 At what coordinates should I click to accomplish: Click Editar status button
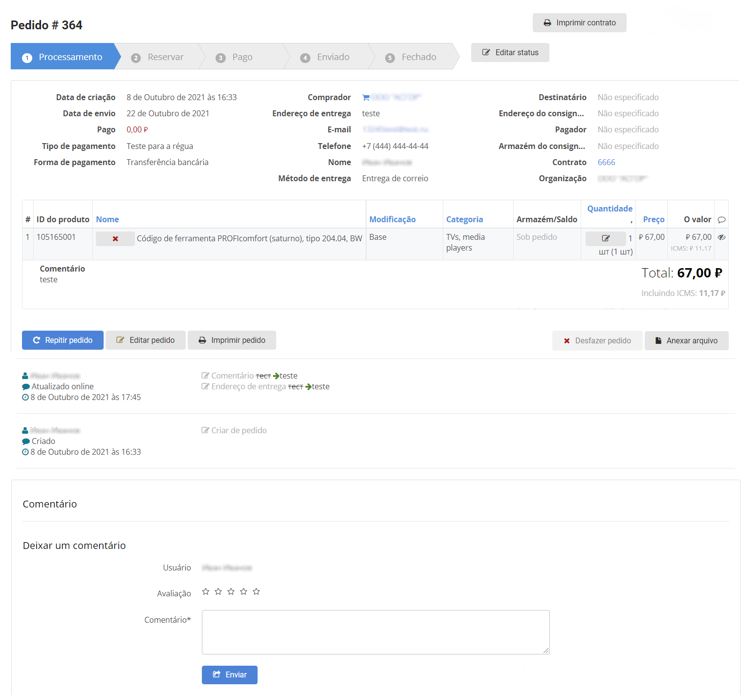(510, 53)
